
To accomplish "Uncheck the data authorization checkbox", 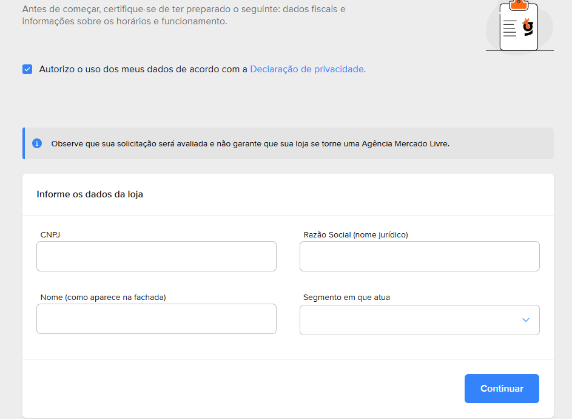I will pos(27,69).
